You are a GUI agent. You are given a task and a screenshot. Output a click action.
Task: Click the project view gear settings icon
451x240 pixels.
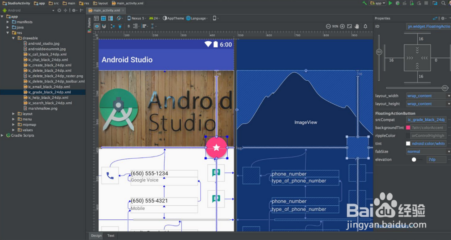coord(74,10)
